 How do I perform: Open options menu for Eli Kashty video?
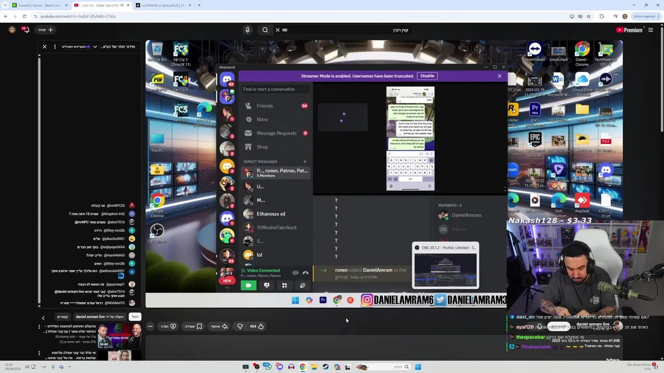tap(39, 327)
